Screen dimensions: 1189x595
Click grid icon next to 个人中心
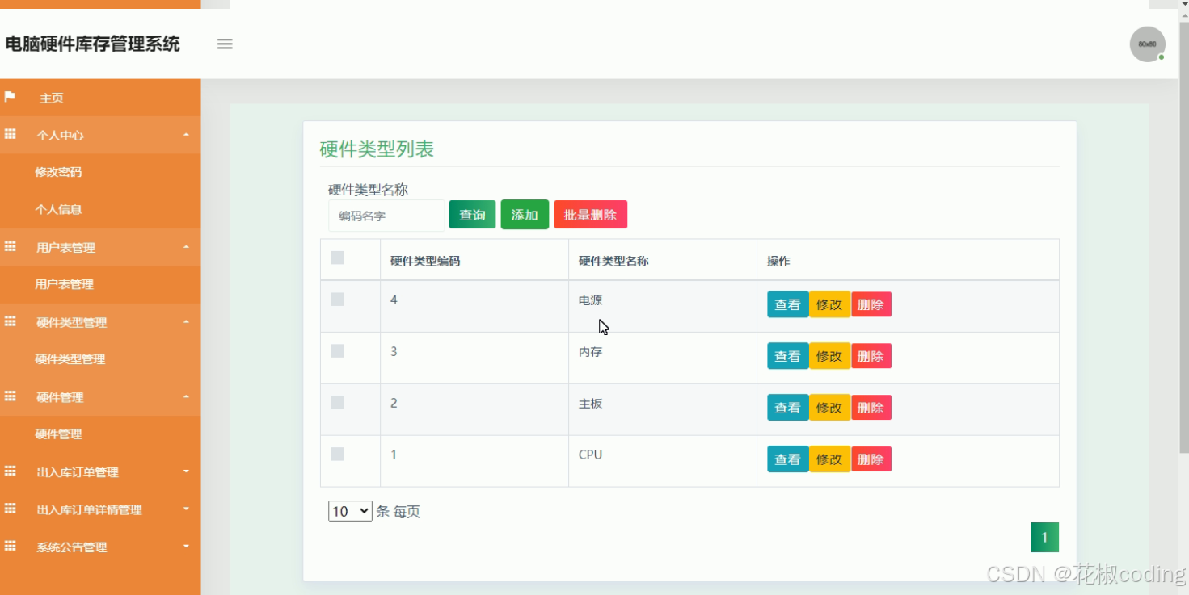coord(10,135)
